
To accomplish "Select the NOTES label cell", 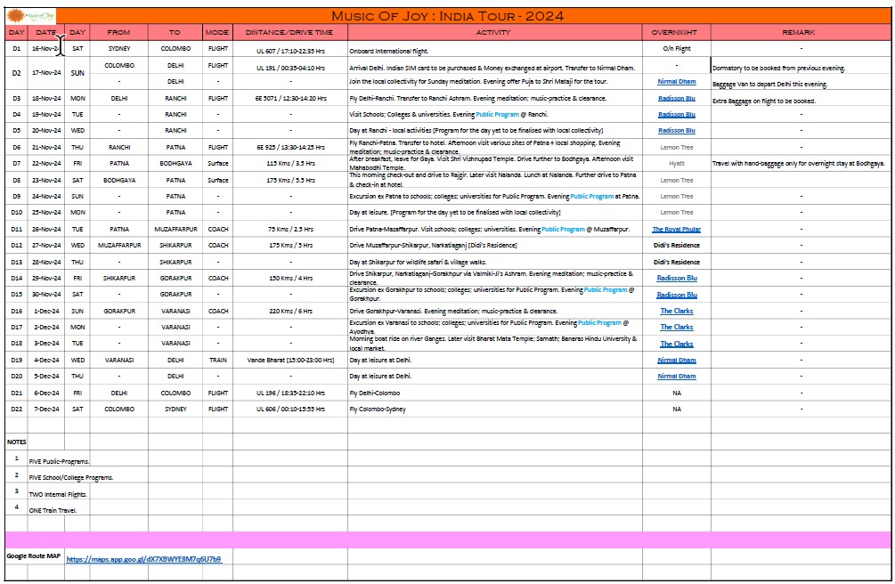I will tap(17, 442).
